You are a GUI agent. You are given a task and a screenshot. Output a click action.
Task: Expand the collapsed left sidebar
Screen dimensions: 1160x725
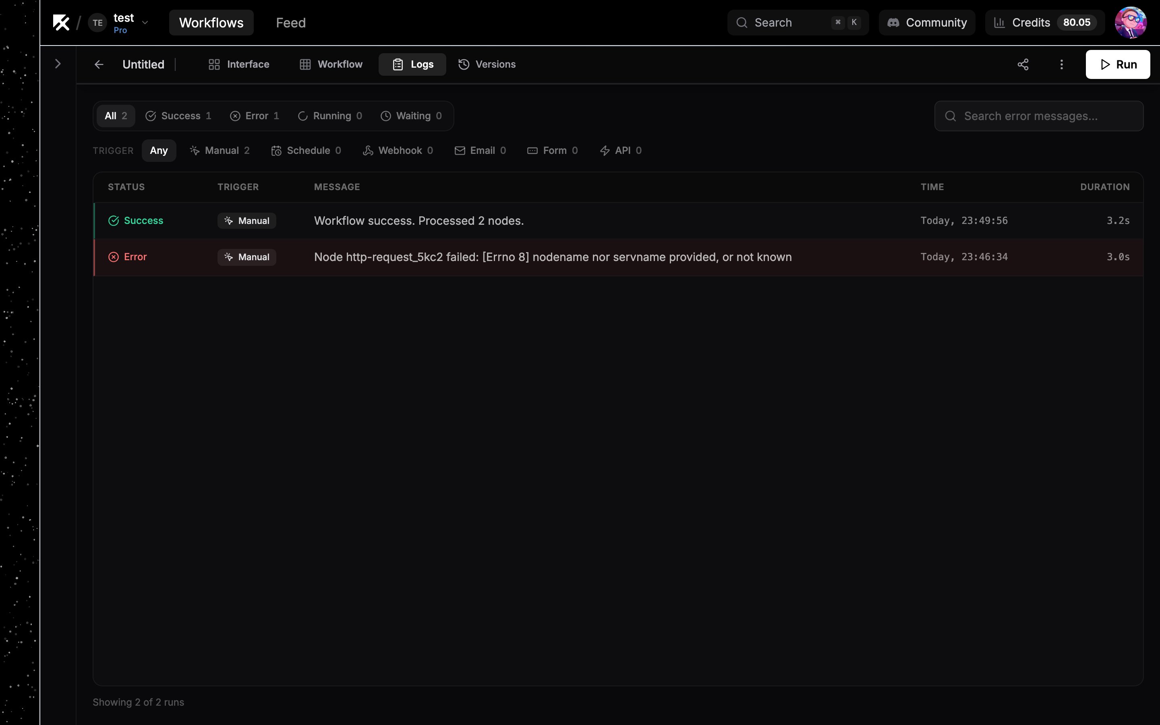[58, 64]
